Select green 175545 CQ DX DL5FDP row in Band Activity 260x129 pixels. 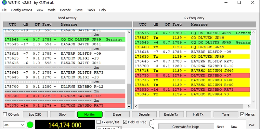pos(65,40)
